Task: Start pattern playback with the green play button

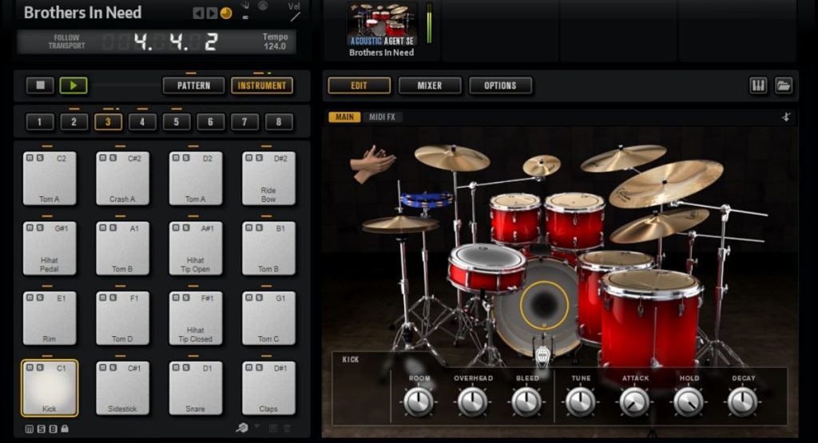Action: click(x=73, y=85)
